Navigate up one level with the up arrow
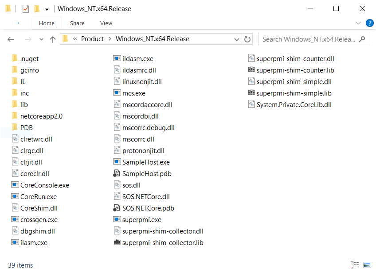The width and height of the screenshot is (376, 272). 53,39
